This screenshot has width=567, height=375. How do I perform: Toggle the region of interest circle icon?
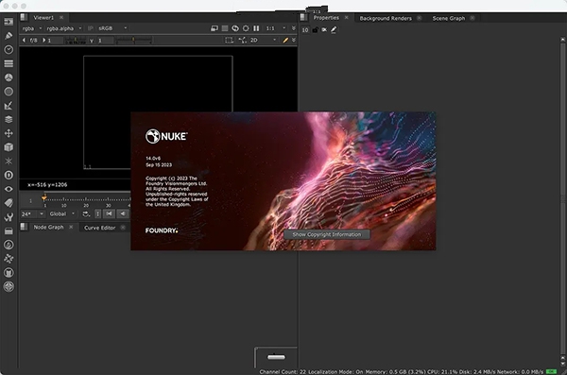click(246, 28)
